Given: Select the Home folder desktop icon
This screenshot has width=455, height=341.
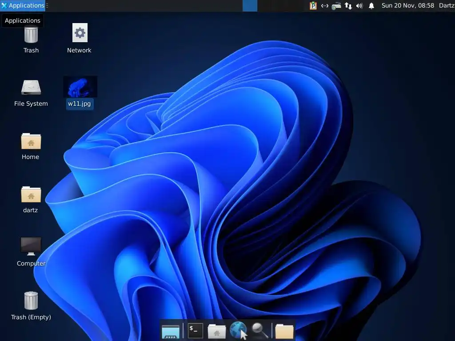Looking at the screenshot, I should tap(31, 141).
